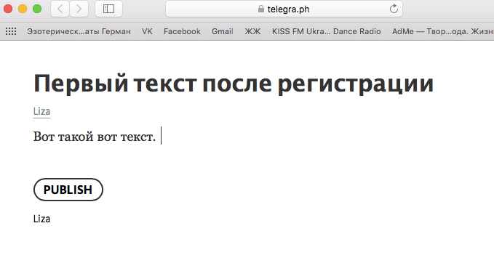Open the Эзотерическ...аты Герман bookmark
This screenshot has height=263, width=494.
(79, 31)
